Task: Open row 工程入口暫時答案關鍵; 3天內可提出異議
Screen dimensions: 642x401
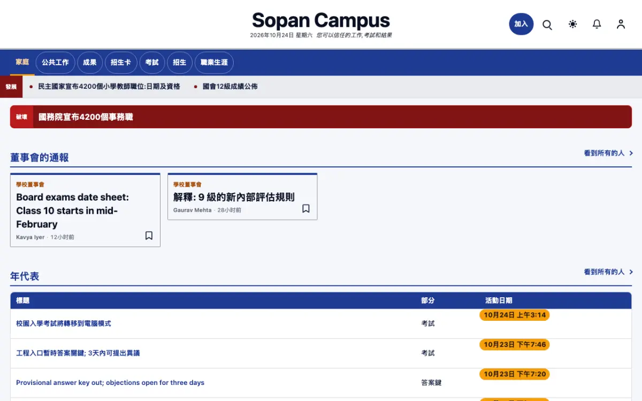Action: click(x=78, y=353)
